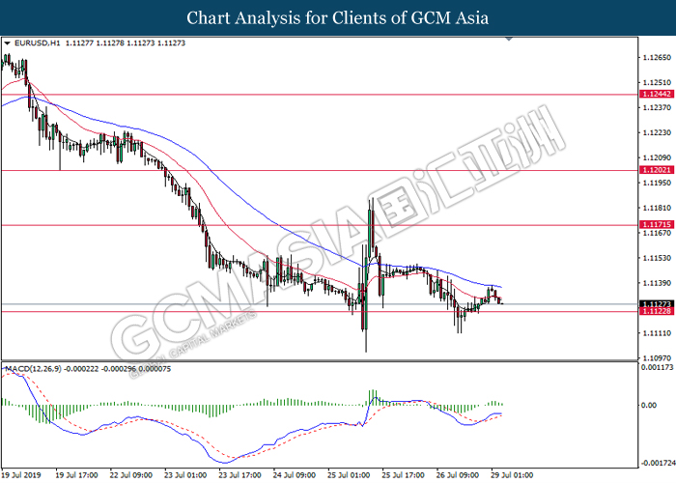Click the 1.11810 price axis label
Viewport: 676px width, 483px height.
657,208
